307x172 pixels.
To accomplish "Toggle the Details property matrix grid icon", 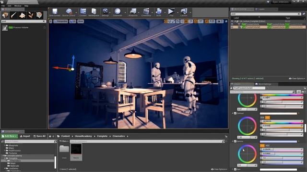I will tap(298, 92).
